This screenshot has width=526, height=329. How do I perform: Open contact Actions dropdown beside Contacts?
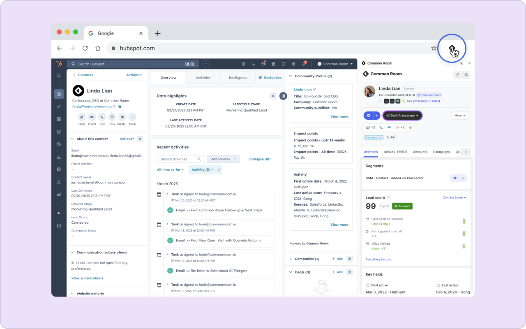[134, 75]
